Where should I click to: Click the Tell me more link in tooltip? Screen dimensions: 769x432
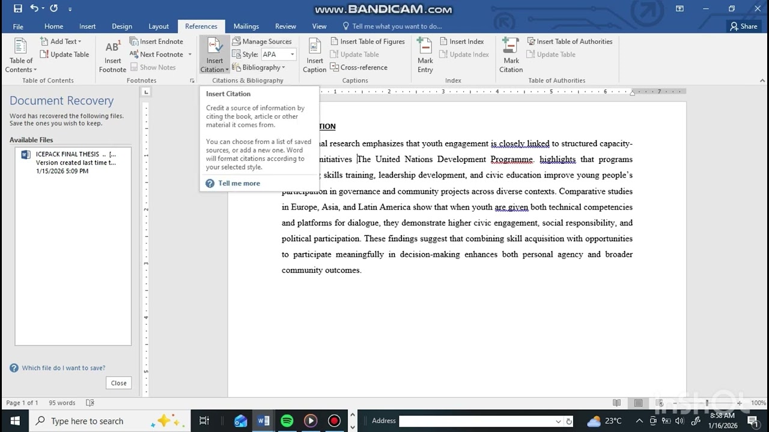239,183
